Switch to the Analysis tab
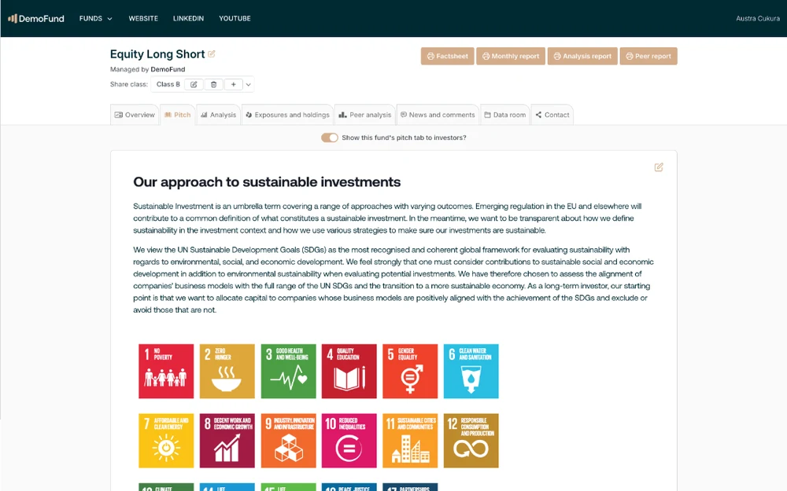 coord(218,115)
